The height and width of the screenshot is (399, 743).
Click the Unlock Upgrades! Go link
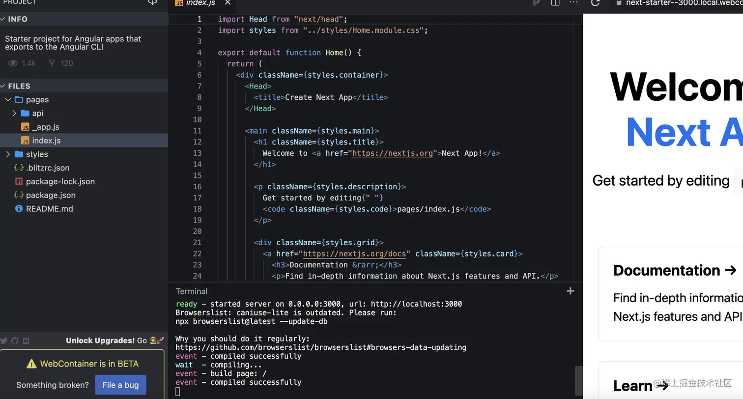coord(115,341)
